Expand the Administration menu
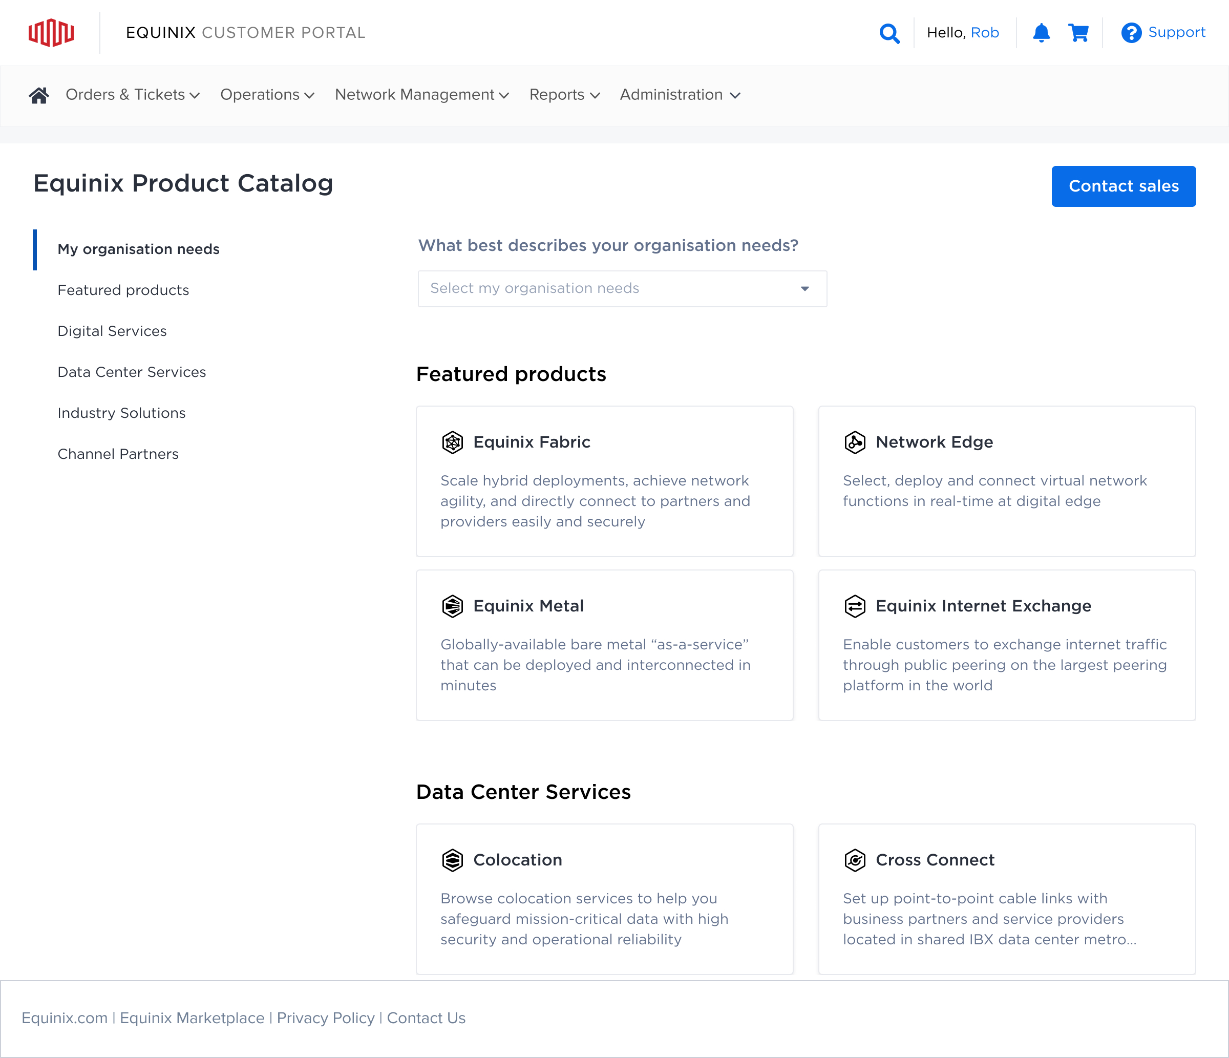 coord(679,95)
